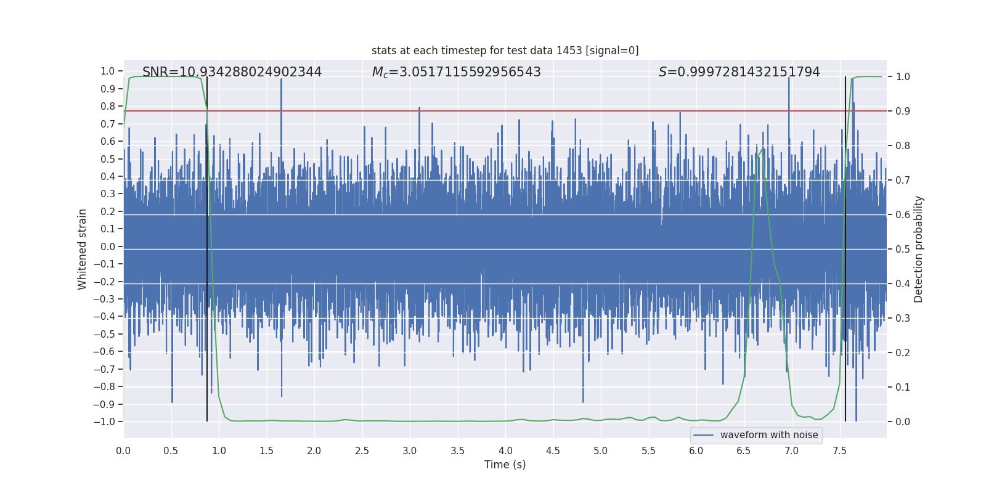Click the 'Whitened strain' y-axis label
The height and width of the screenshot is (493, 986).
tap(82, 249)
